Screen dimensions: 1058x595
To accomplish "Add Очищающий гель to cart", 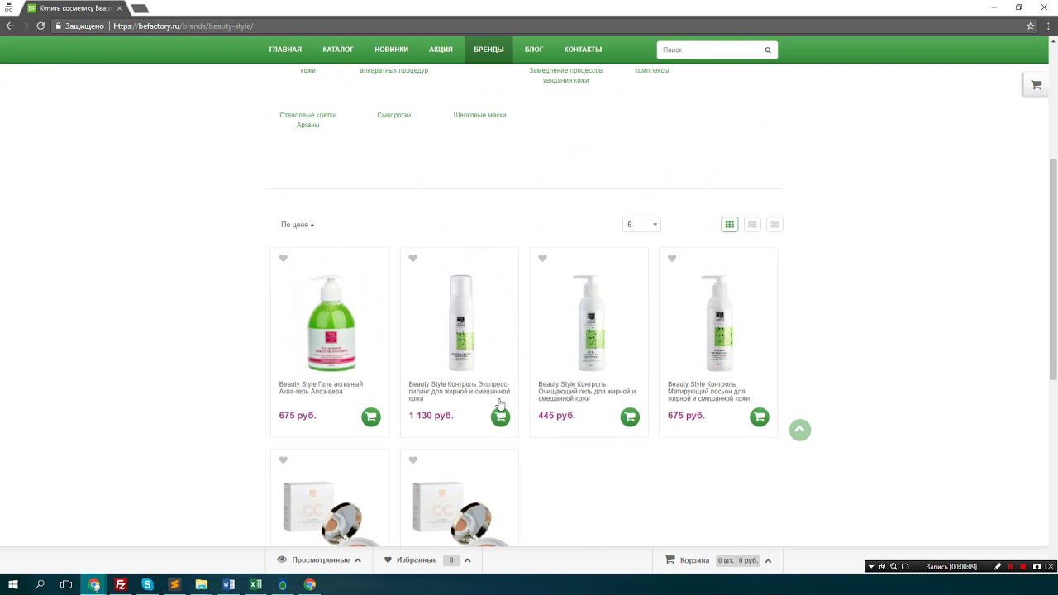I will 630,417.
